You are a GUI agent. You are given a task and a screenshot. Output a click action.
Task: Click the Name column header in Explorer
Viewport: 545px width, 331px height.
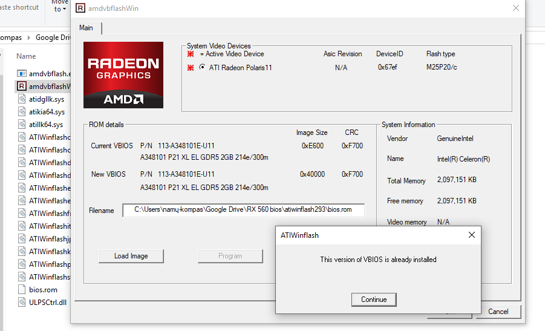coord(26,56)
